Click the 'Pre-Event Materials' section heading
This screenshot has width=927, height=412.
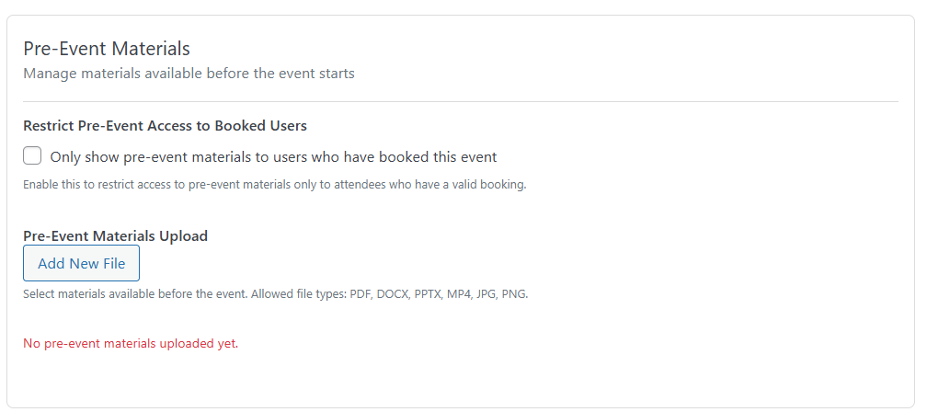coord(106,49)
